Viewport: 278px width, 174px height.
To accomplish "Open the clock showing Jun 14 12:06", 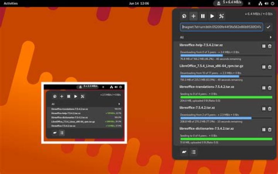I will click(139, 3).
